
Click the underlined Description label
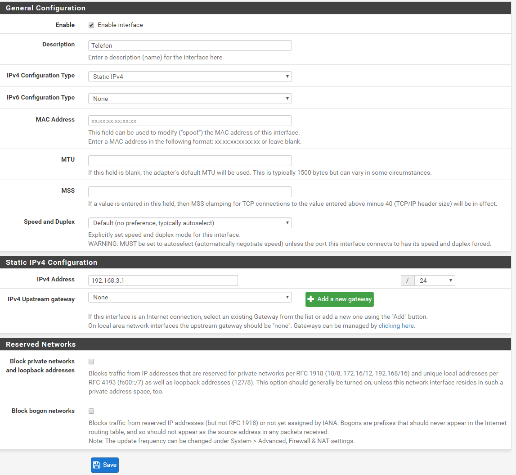tap(58, 45)
